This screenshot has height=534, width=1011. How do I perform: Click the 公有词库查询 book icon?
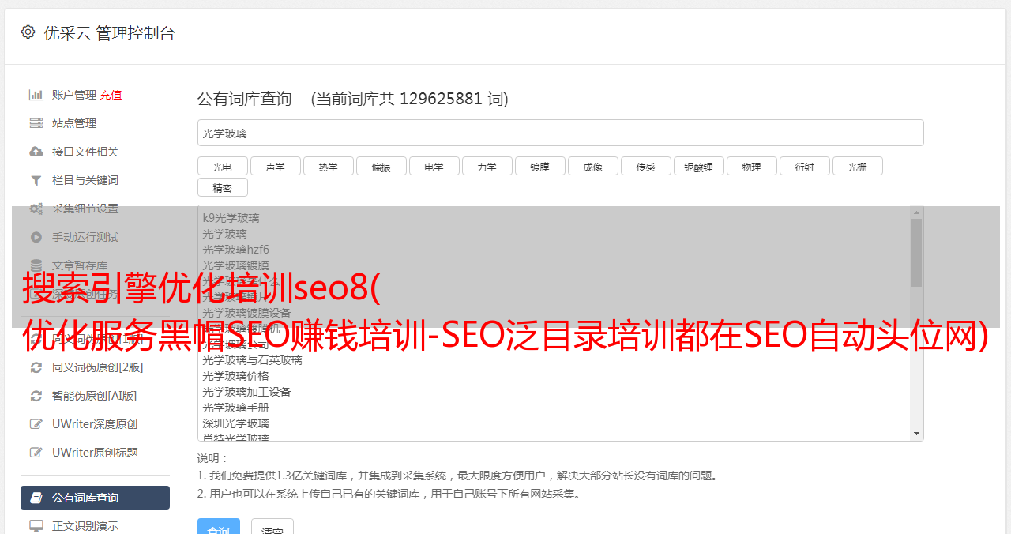point(36,498)
